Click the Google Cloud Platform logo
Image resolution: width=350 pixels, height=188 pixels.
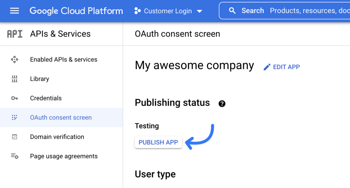(76, 11)
